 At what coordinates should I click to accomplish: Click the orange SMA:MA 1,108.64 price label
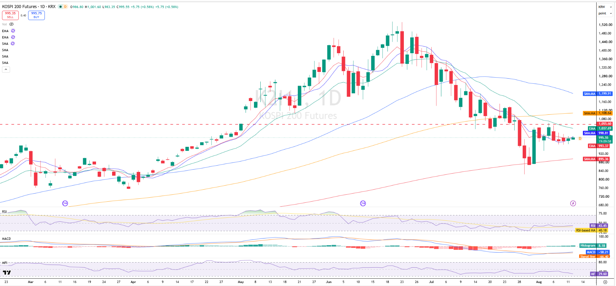click(598, 113)
